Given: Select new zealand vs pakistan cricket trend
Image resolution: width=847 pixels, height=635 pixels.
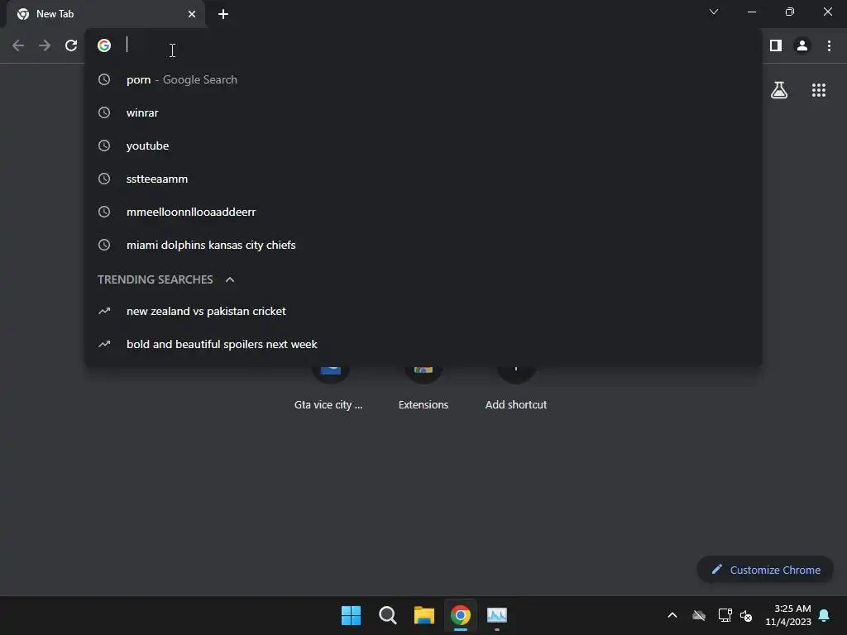Looking at the screenshot, I should (423, 311).
